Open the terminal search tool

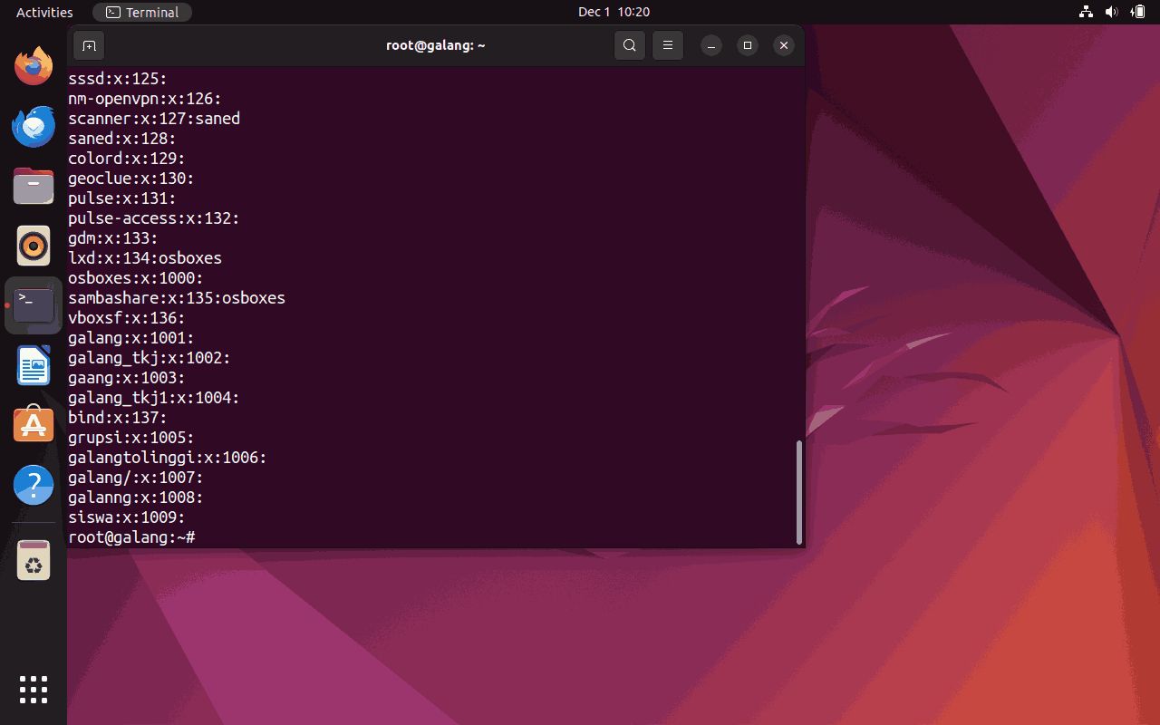(630, 45)
